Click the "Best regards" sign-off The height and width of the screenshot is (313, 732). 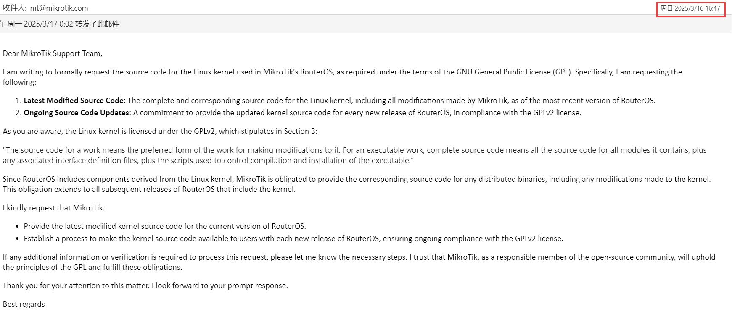24,304
